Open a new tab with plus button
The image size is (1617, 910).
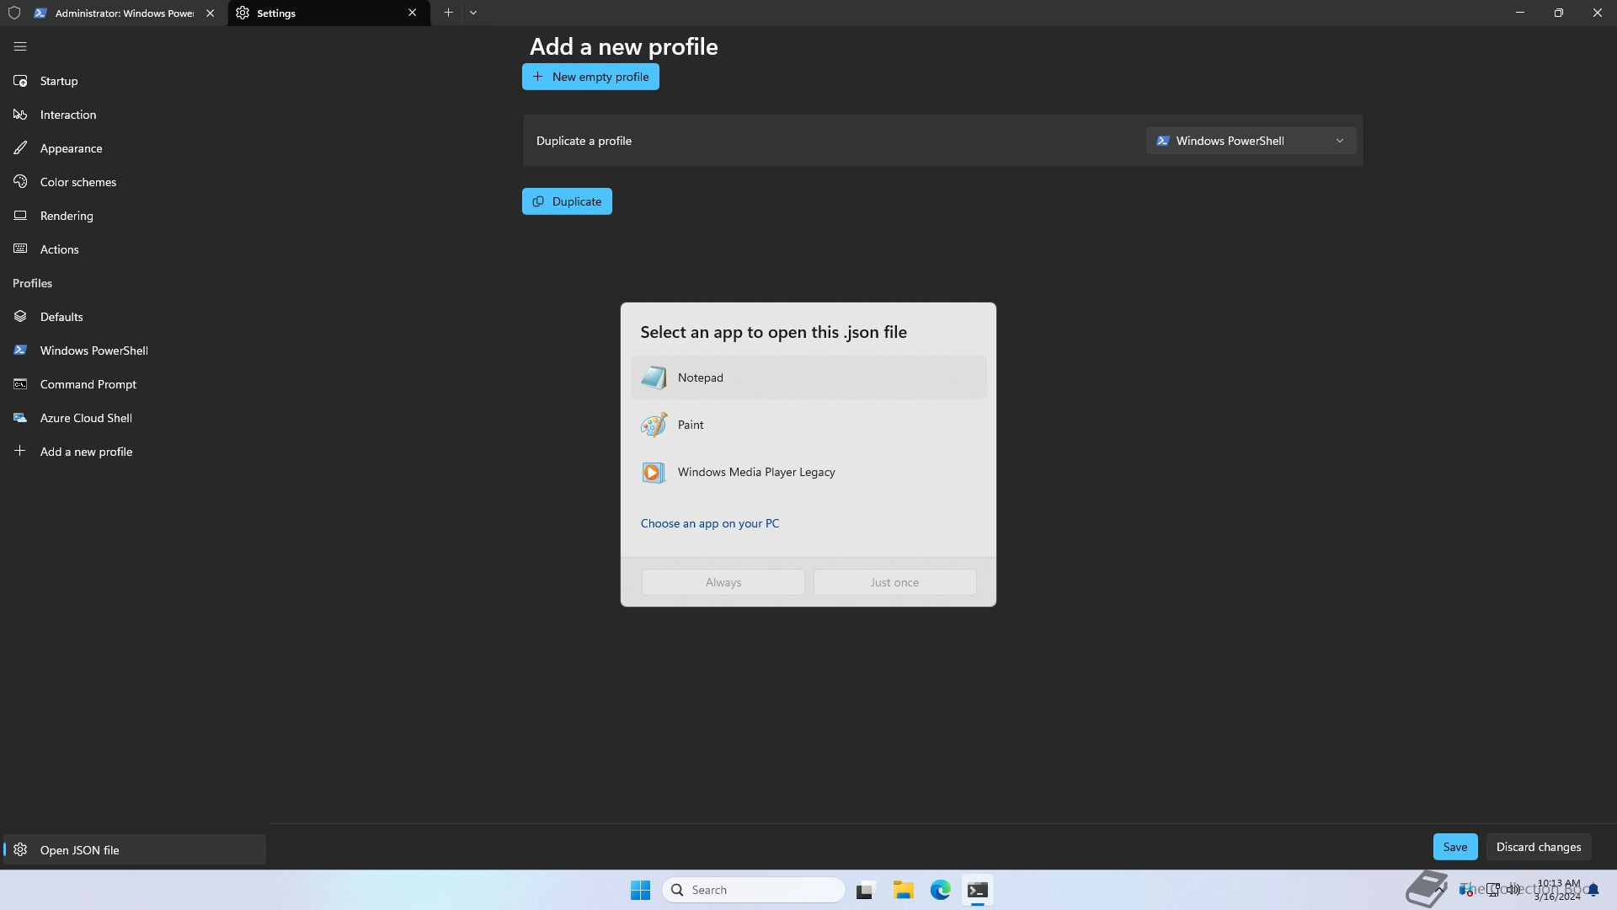point(448,13)
